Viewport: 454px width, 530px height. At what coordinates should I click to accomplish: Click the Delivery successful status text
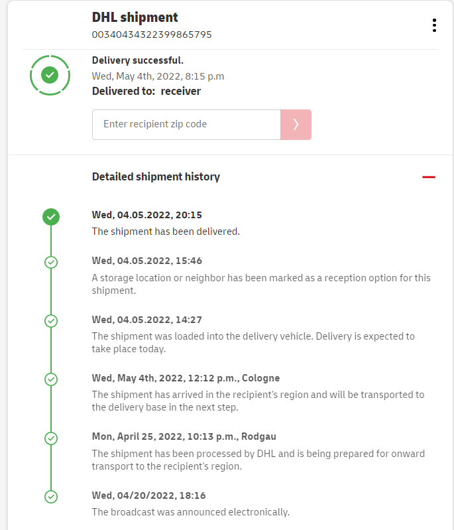point(138,60)
